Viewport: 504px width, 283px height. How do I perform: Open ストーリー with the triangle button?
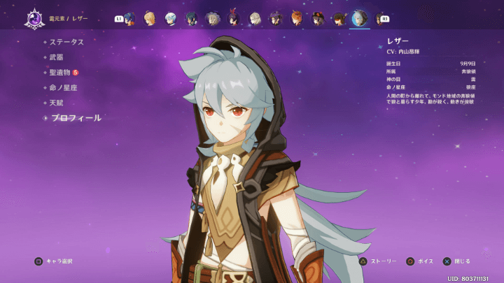pos(378,261)
